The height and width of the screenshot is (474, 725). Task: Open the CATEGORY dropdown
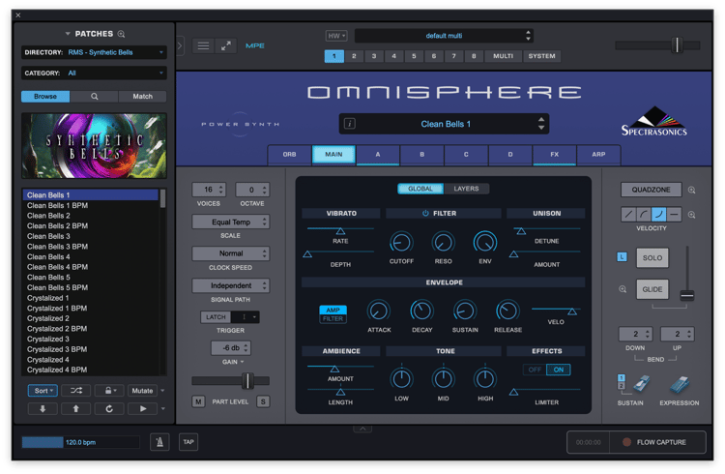[94, 74]
